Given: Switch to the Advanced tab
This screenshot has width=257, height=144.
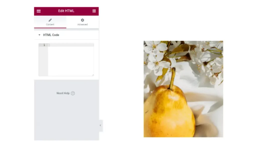Looking at the screenshot, I should pyautogui.click(x=82, y=22).
